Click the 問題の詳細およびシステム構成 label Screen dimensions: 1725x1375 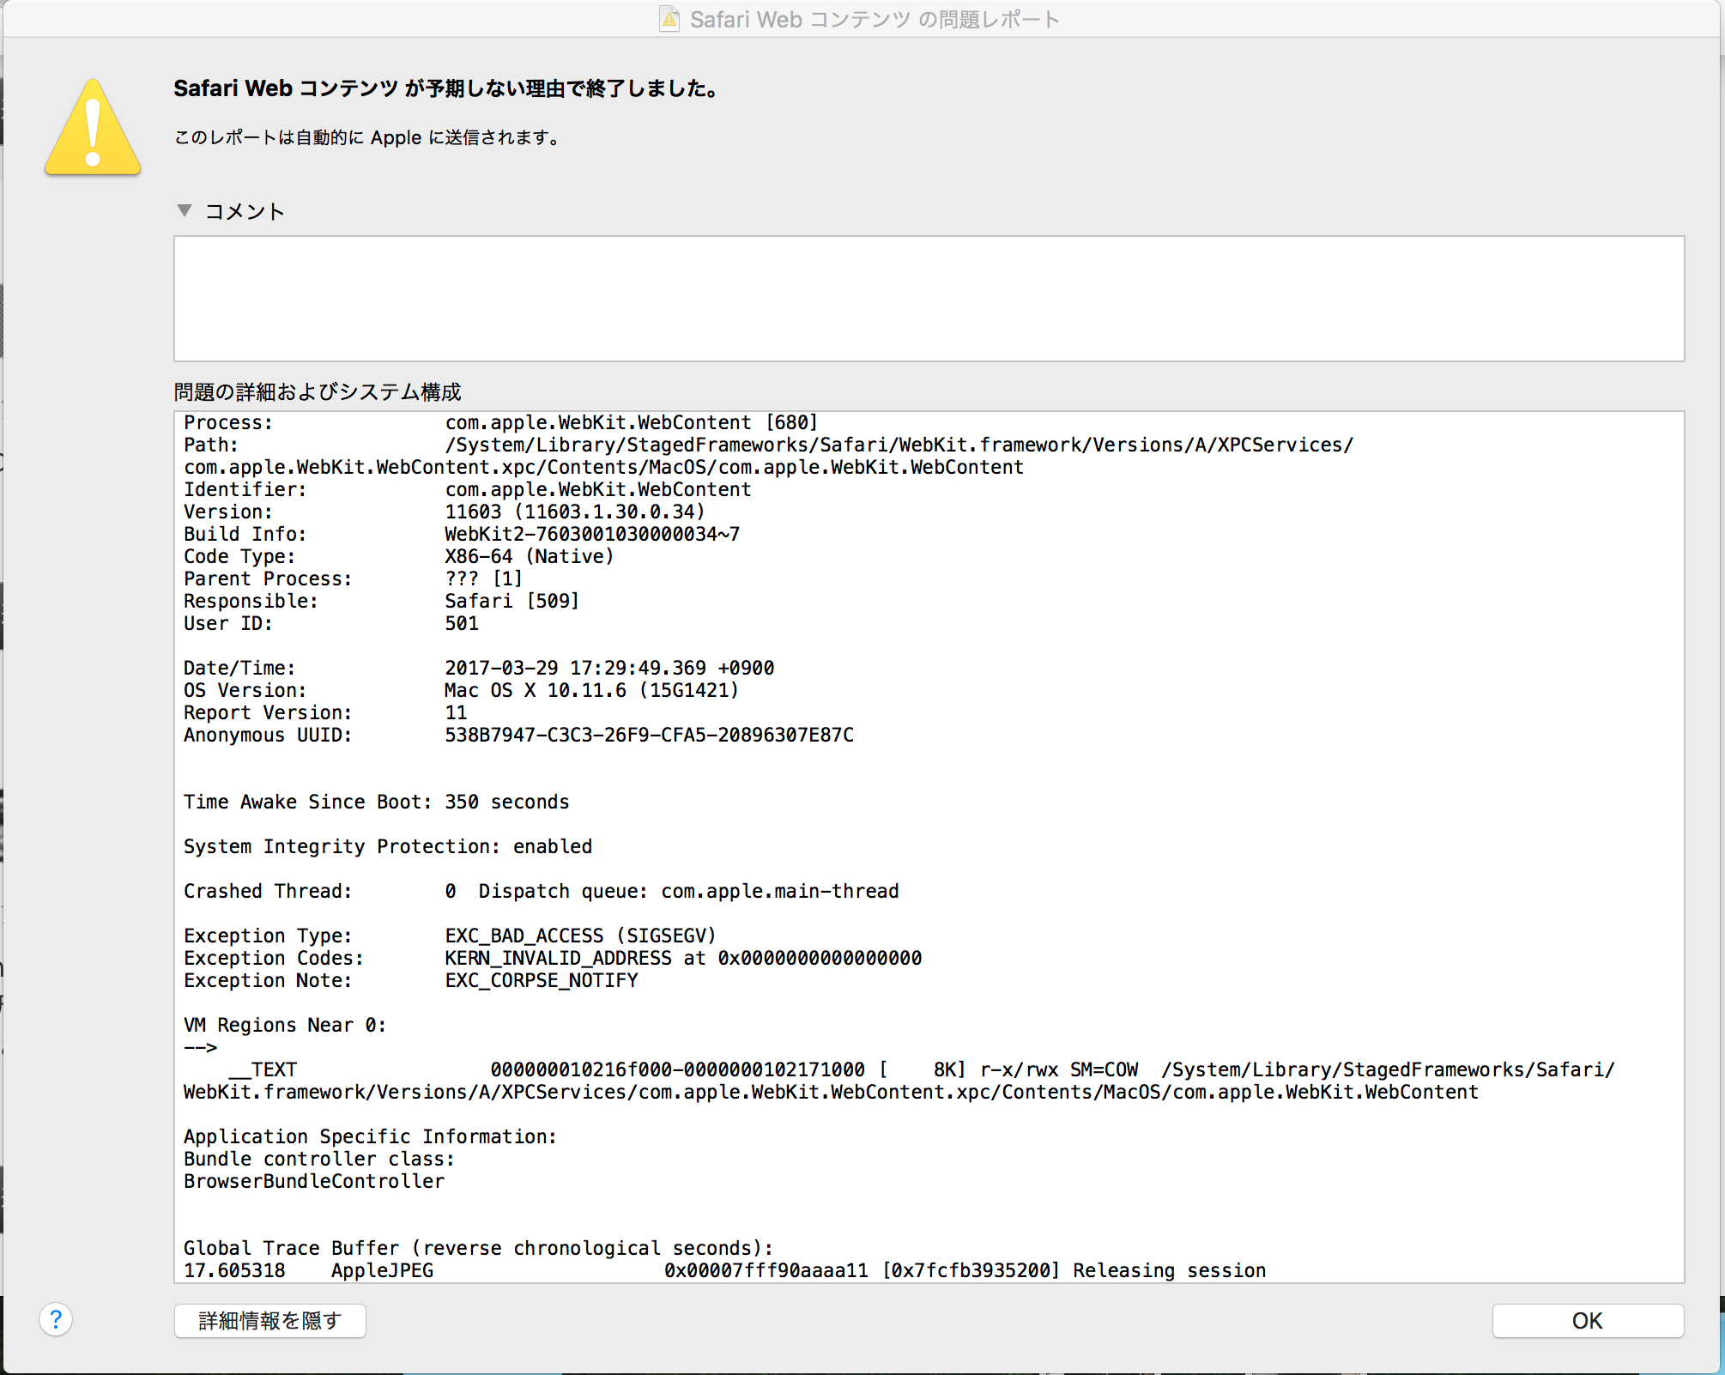[x=318, y=392]
